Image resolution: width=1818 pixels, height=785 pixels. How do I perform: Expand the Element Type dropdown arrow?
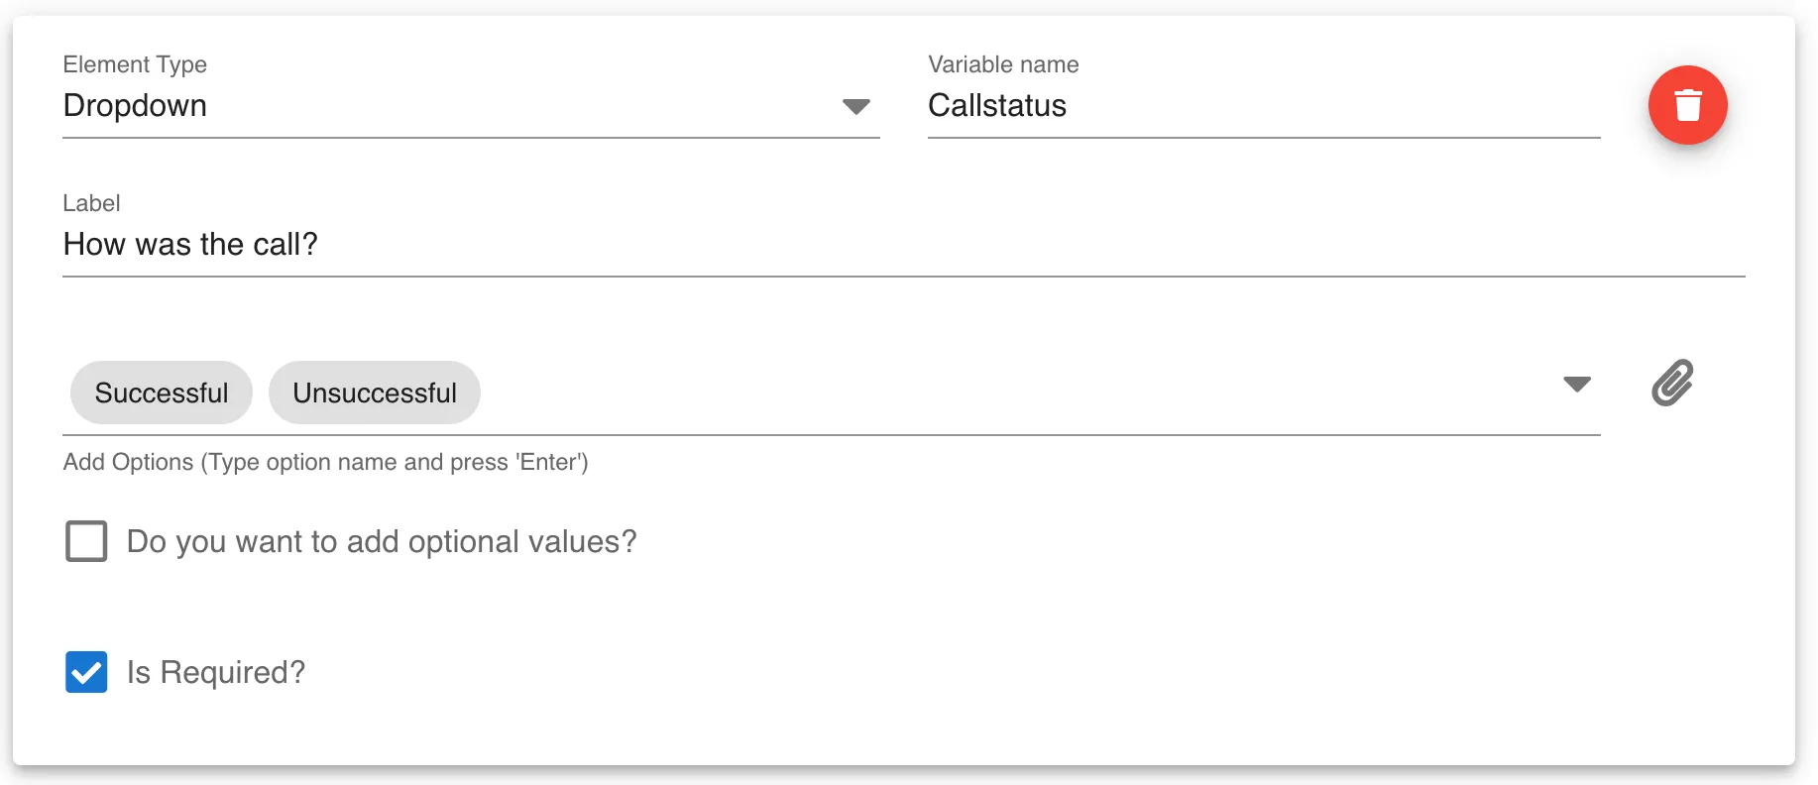(856, 106)
